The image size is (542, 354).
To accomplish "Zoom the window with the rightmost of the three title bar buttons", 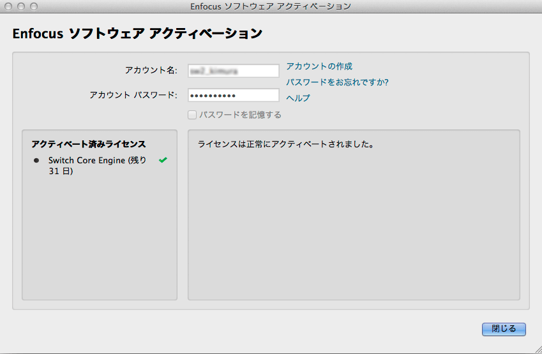I will tap(34, 6).
